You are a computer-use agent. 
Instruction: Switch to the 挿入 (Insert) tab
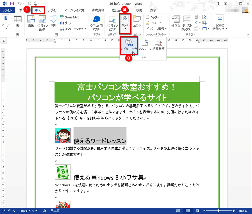pos(38,10)
